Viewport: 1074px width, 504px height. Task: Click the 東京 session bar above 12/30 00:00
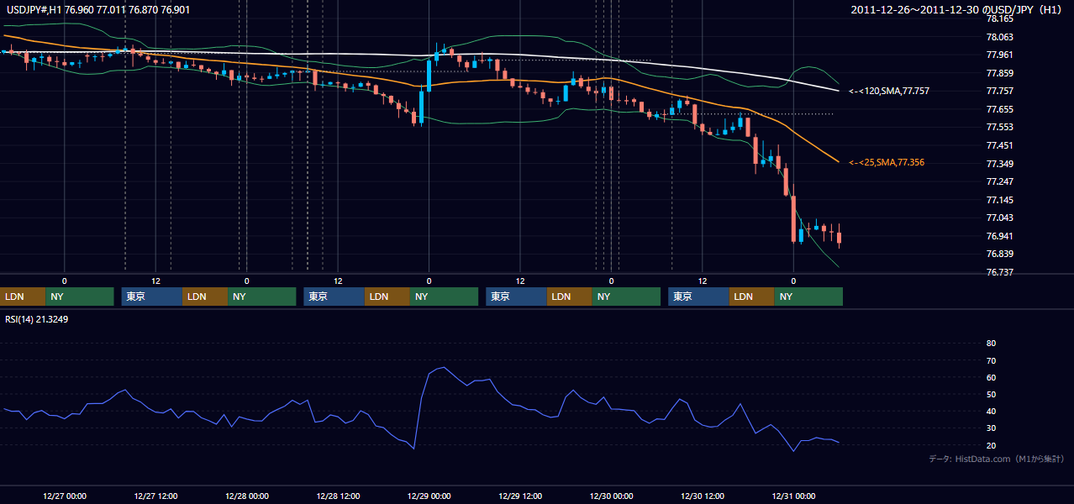pyautogui.click(x=698, y=297)
